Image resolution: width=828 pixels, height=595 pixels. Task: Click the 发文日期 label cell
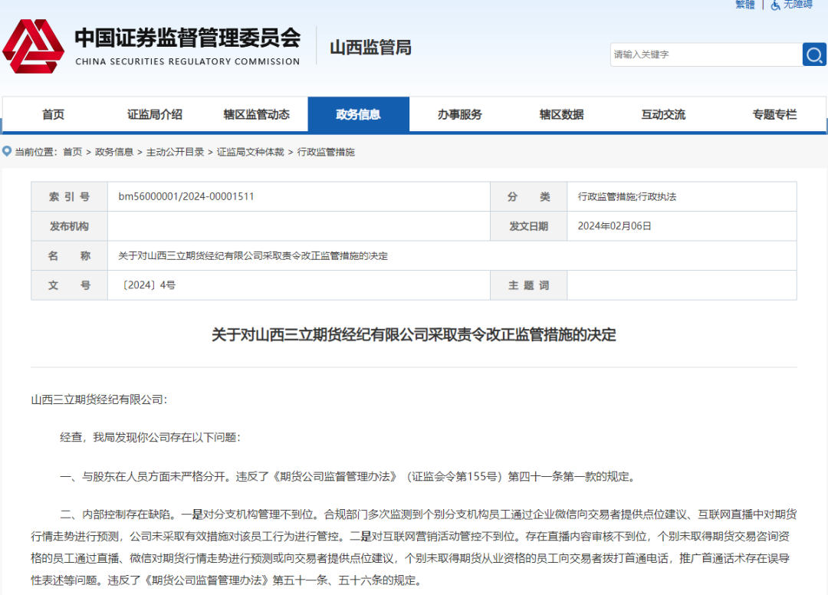pyautogui.click(x=528, y=226)
